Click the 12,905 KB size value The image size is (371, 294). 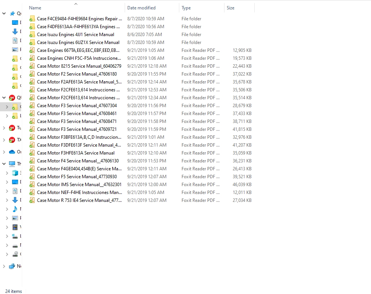[242, 50]
